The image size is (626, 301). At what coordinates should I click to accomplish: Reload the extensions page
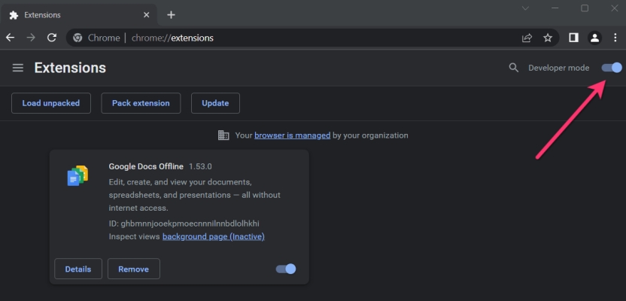[x=51, y=38]
